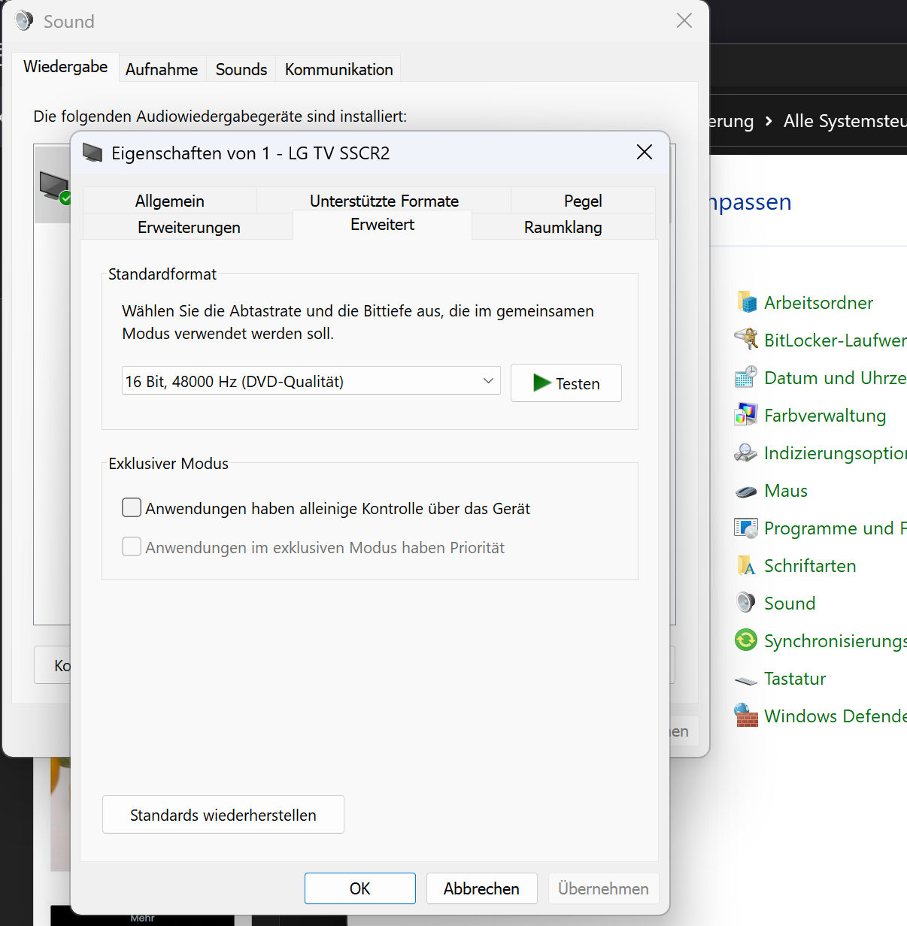Click the Arbeitsordner icon in Control Panel

click(x=746, y=302)
